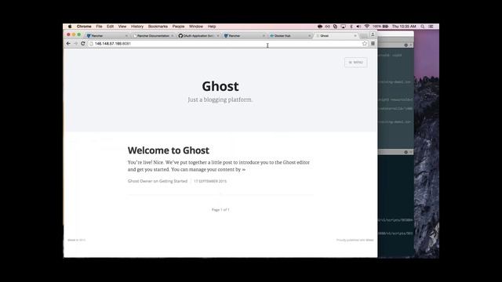Open the File menu
Screen dimensions: 502x282
click(100, 27)
